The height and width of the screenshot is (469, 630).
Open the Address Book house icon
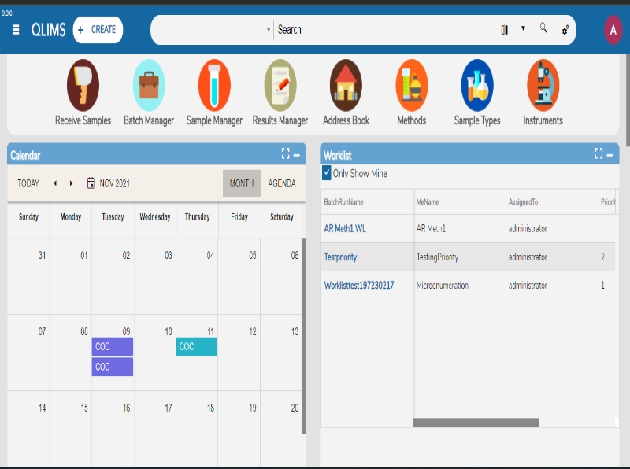(346, 85)
